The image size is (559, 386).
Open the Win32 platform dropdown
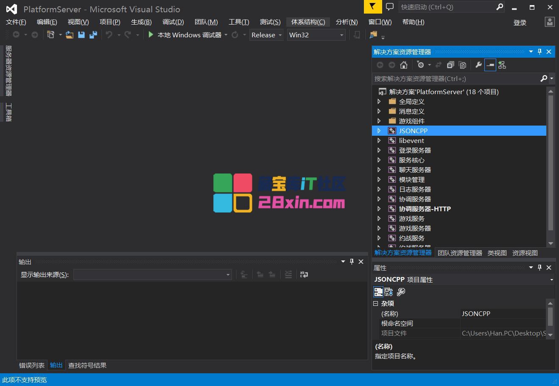click(x=316, y=35)
